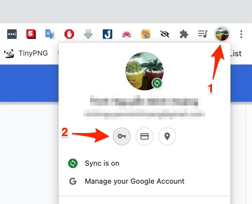
Task: Click the profile avatar in the toolbar
Action: 222,34
